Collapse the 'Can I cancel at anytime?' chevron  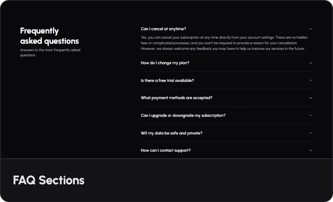311,29
